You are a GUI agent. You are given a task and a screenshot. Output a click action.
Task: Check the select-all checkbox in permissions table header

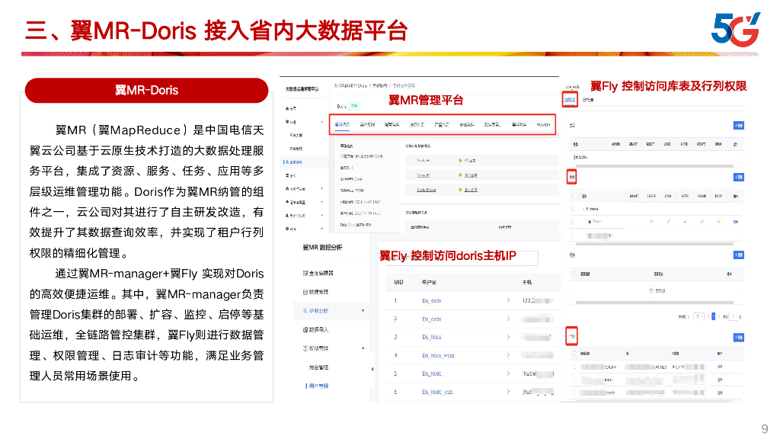tap(574, 194)
